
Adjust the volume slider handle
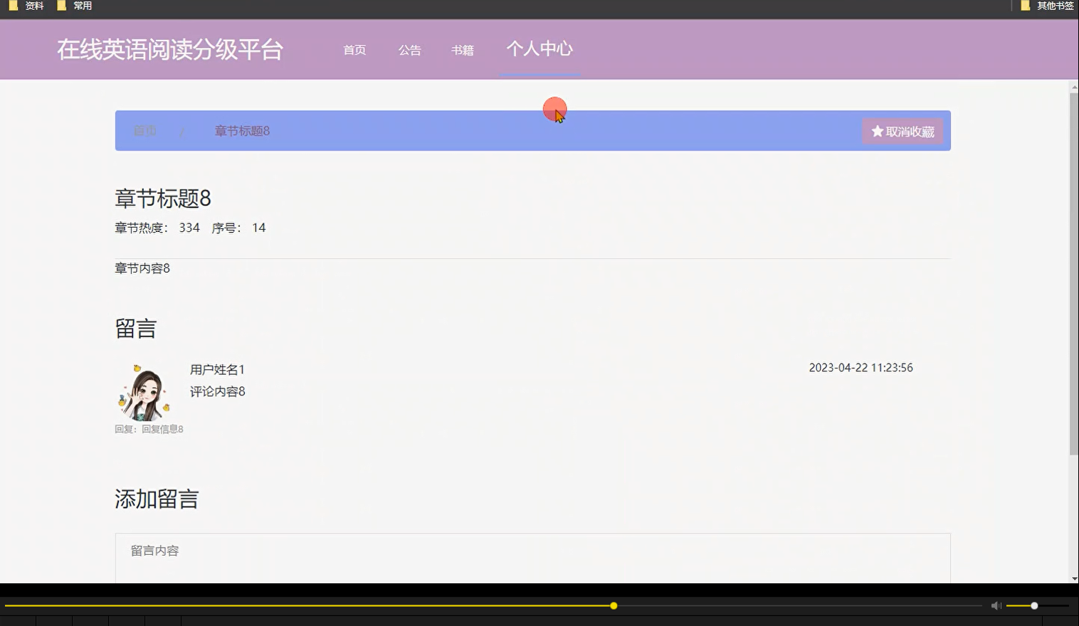(1033, 605)
